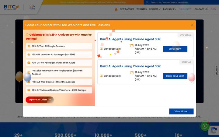Open Webinars menu item

coord(141,9)
